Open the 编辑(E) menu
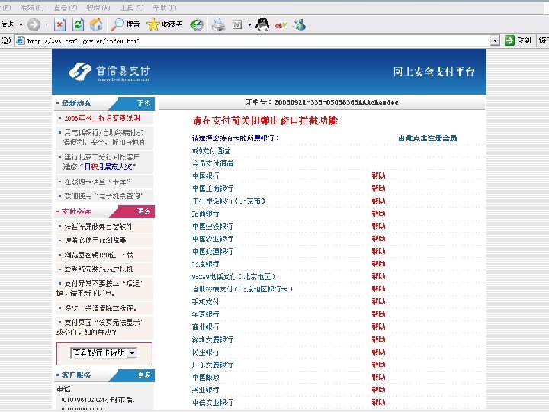 tap(32, 8)
